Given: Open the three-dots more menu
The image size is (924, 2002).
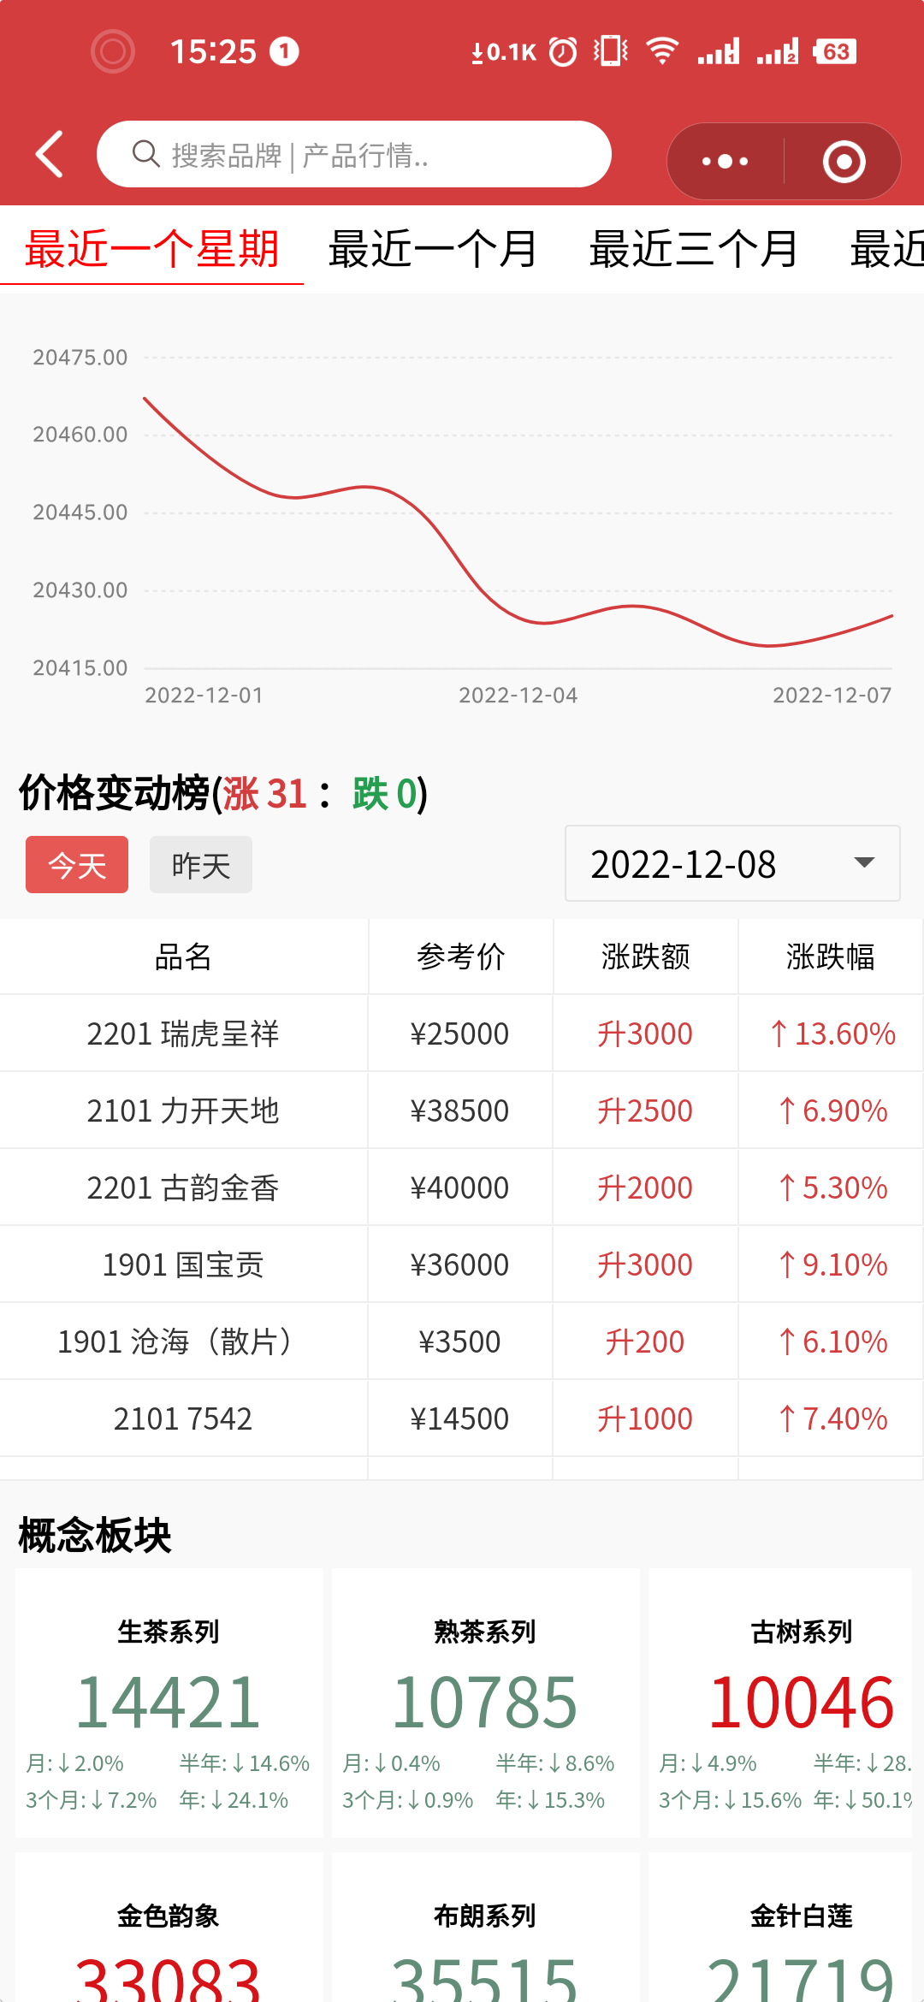Looking at the screenshot, I should click(x=725, y=161).
